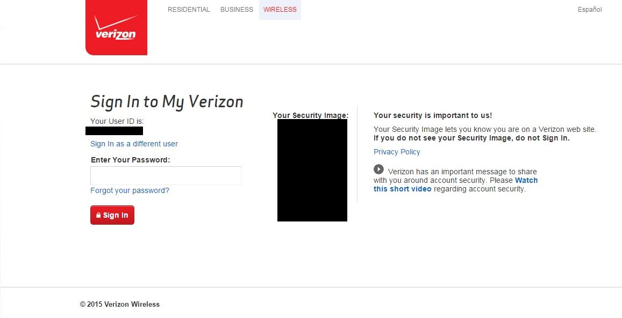
Task: Click the Verizon logo
Action: 116,28
